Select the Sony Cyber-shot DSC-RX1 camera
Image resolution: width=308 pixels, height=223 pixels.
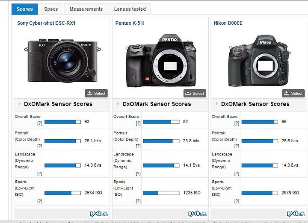(96, 93)
